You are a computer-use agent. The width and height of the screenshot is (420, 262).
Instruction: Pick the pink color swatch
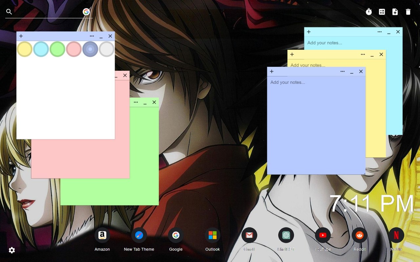click(74, 49)
